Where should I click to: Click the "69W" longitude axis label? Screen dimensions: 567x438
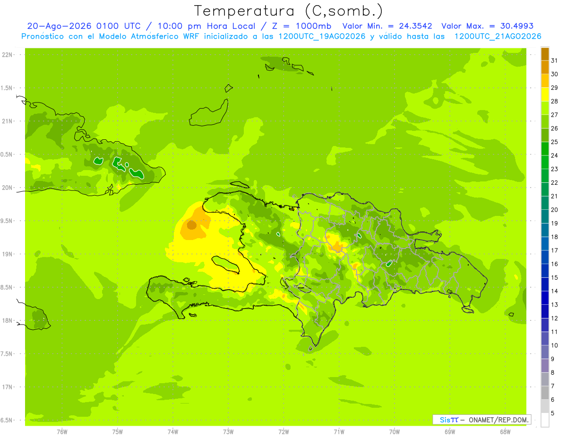450,431
